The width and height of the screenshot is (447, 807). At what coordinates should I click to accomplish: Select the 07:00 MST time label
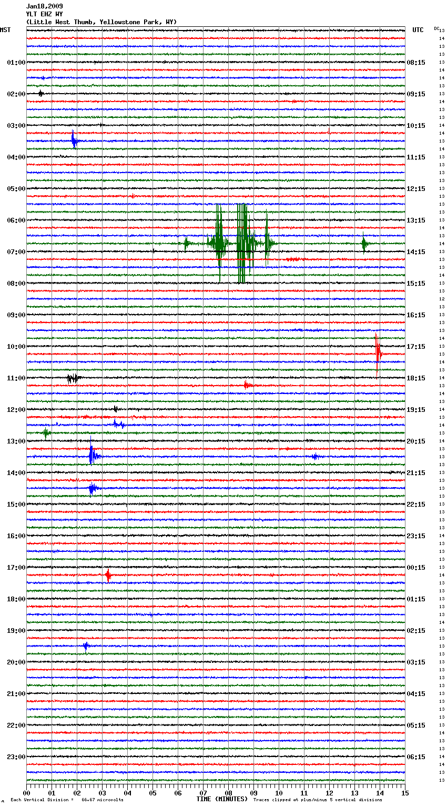tap(16, 252)
